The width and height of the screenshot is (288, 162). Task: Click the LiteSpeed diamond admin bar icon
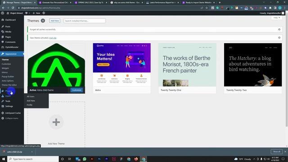(44, 13)
